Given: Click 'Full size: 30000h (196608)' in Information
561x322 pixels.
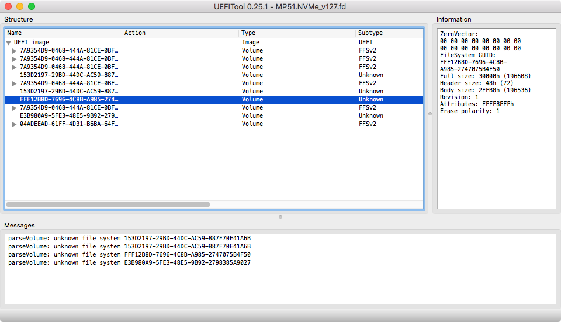Looking at the screenshot, I should point(486,76).
